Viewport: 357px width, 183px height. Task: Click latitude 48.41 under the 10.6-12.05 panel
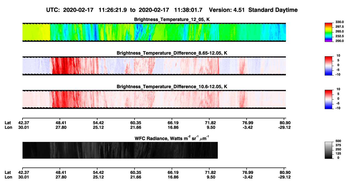click(x=60, y=123)
